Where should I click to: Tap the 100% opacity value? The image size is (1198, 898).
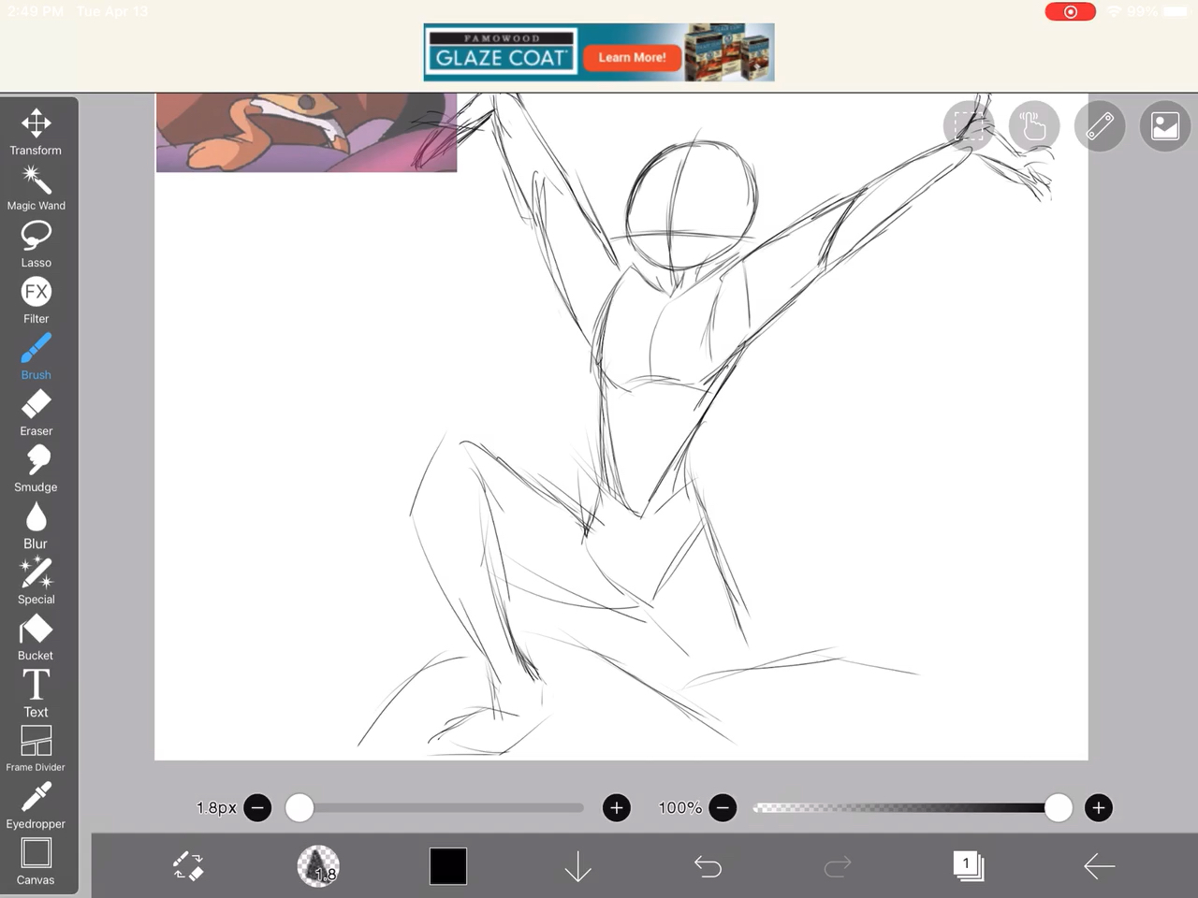click(x=679, y=807)
